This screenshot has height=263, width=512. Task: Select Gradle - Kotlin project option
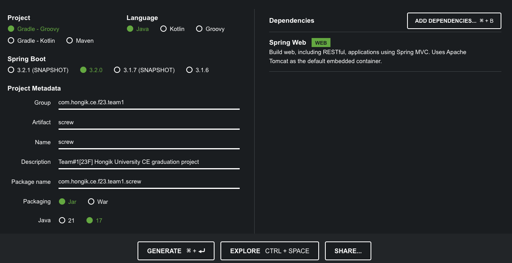click(x=31, y=41)
